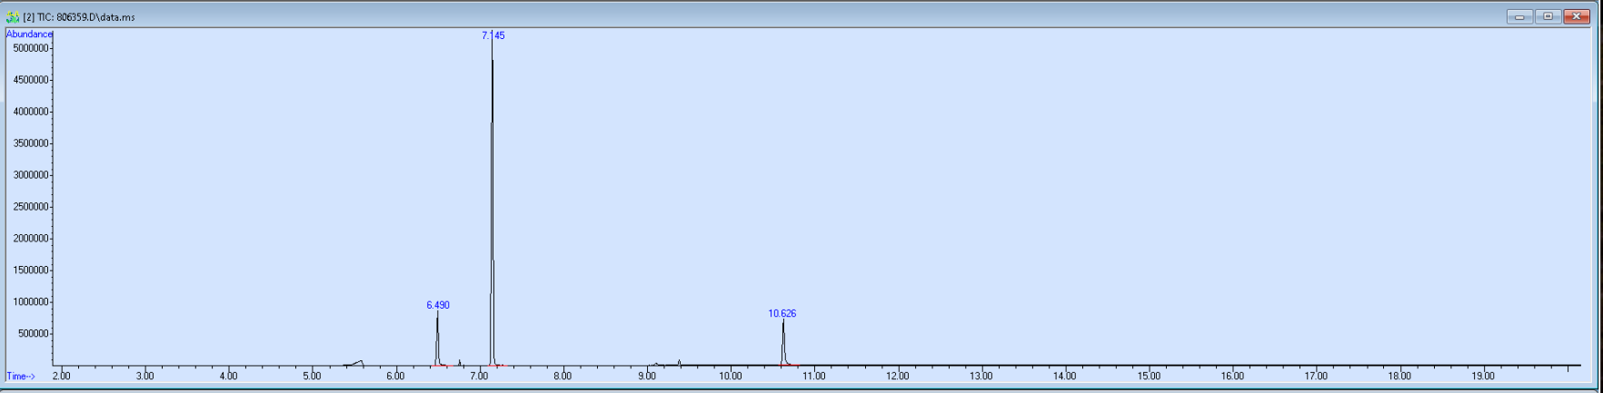The height and width of the screenshot is (393, 1603).
Task: Click the title text TIC: 806359.D\data.ms
Action: click(x=85, y=17)
